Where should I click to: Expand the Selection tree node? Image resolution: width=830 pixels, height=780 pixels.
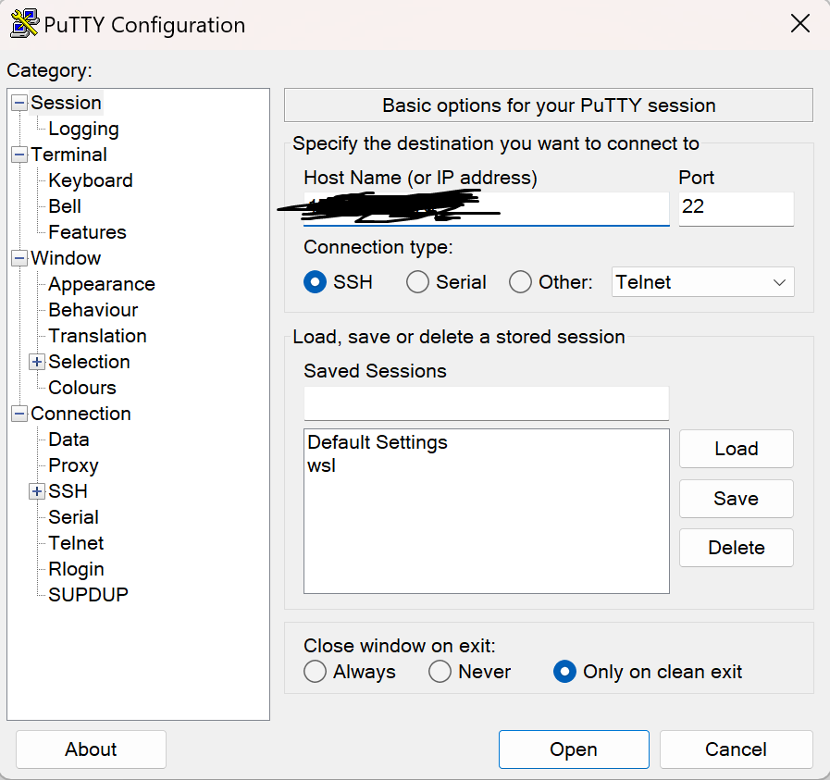(37, 362)
